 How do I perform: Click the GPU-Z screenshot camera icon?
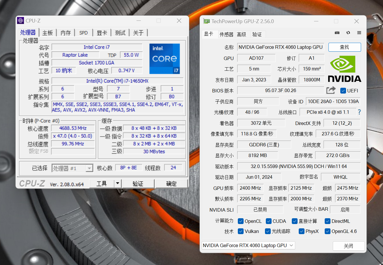(x=337, y=33)
